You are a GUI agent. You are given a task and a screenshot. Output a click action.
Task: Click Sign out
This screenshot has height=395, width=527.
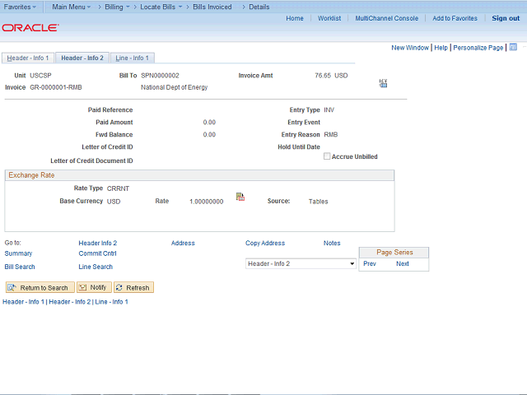point(506,18)
